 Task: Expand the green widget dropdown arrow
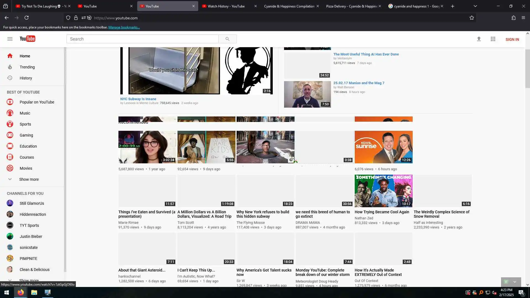[x=515, y=282]
